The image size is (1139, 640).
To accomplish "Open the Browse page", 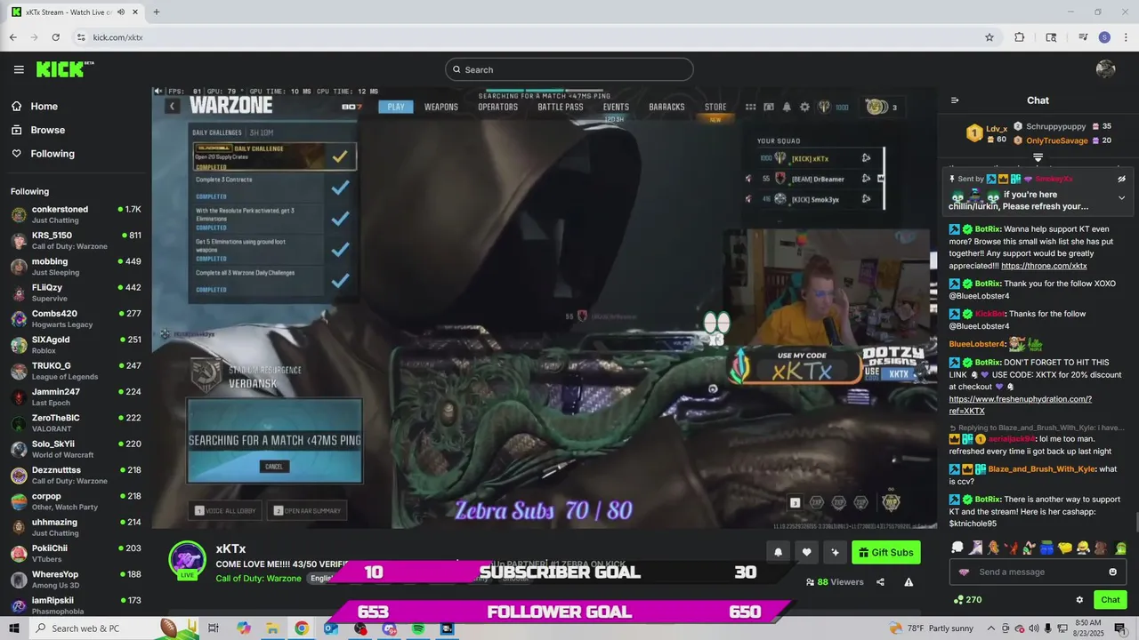I will (x=47, y=130).
